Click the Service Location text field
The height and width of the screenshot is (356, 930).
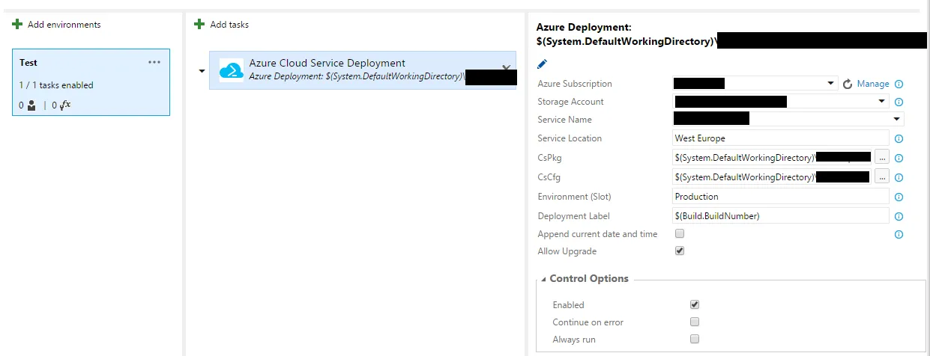point(780,138)
